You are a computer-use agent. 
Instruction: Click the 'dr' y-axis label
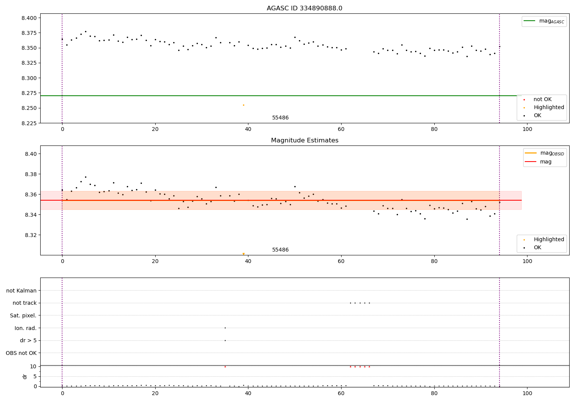25,376
